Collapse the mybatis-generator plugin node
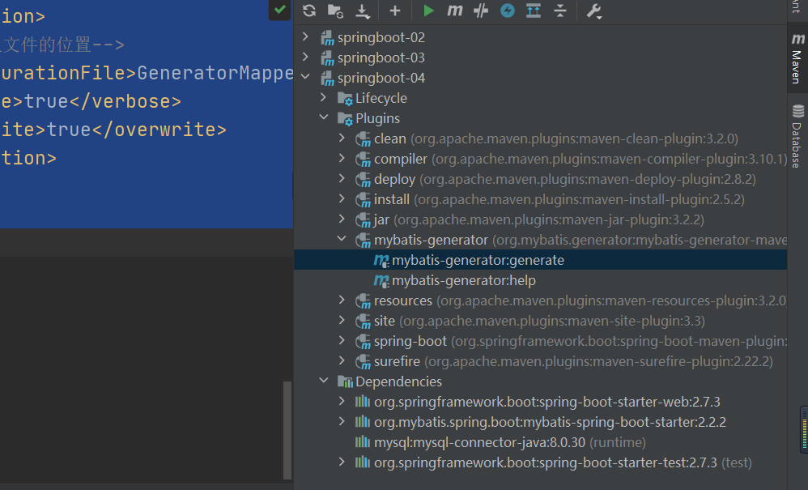The width and height of the screenshot is (808, 490). (342, 239)
